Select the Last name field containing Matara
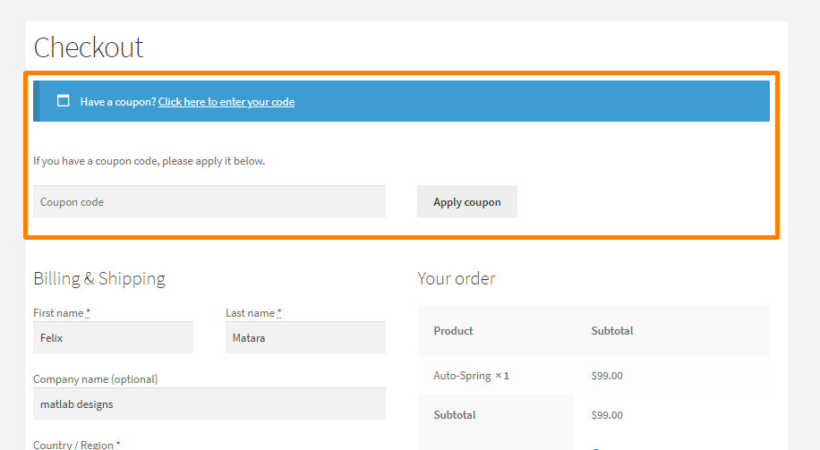 click(305, 337)
